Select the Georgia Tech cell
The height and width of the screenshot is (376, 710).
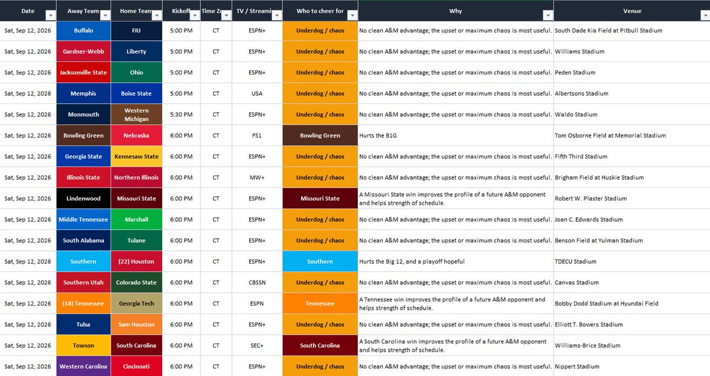136,303
